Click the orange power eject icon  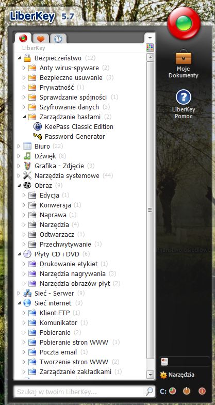point(187,391)
